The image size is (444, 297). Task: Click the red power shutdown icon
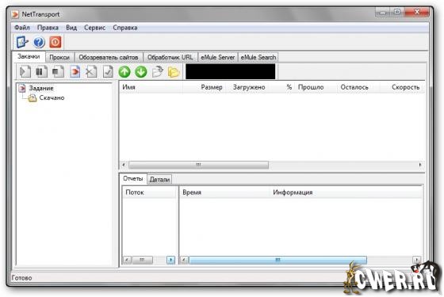click(55, 42)
